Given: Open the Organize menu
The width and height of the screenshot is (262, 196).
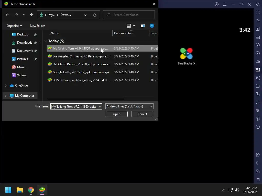Looking at the screenshot, I should click(x=14, y=26).
